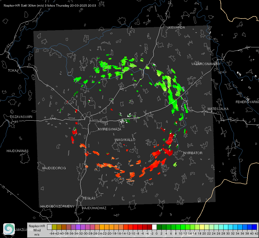Click the VÁSÁROSNAMÉNY label
Image resolution: width=259 pixels, height=238 pixels.
coord(206,64)
